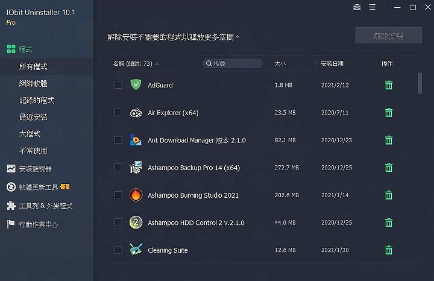The height and width of the screenshot is (281, 434).
Task: Open the toolbox briefcase icon
Action: pos(357,7)
